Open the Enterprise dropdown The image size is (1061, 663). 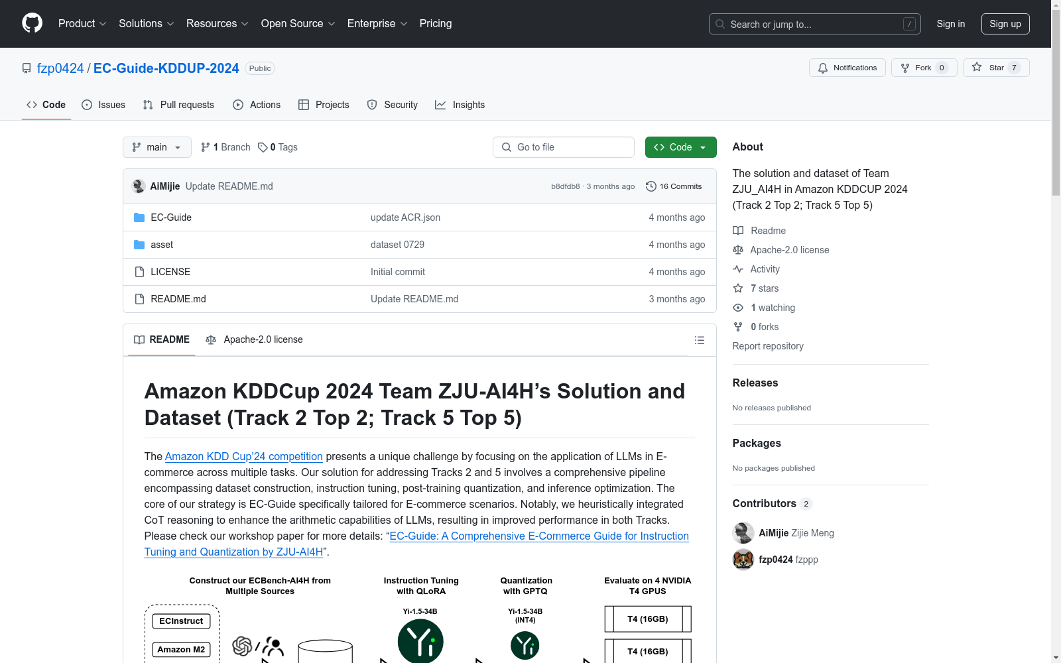[377, 24]
